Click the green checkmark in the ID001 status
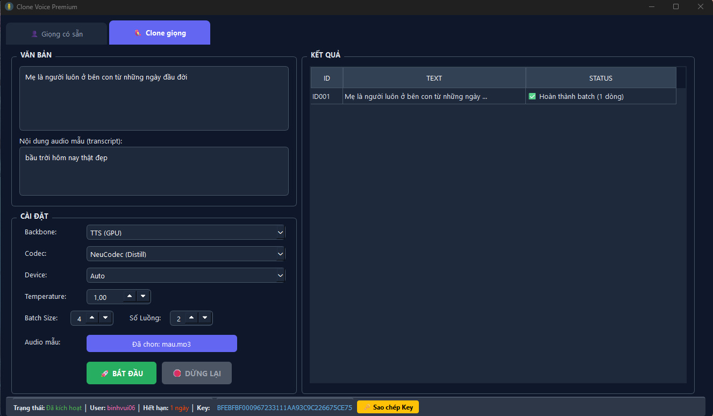This screenshot has height=416, width=713. click(x=532, y=96)
